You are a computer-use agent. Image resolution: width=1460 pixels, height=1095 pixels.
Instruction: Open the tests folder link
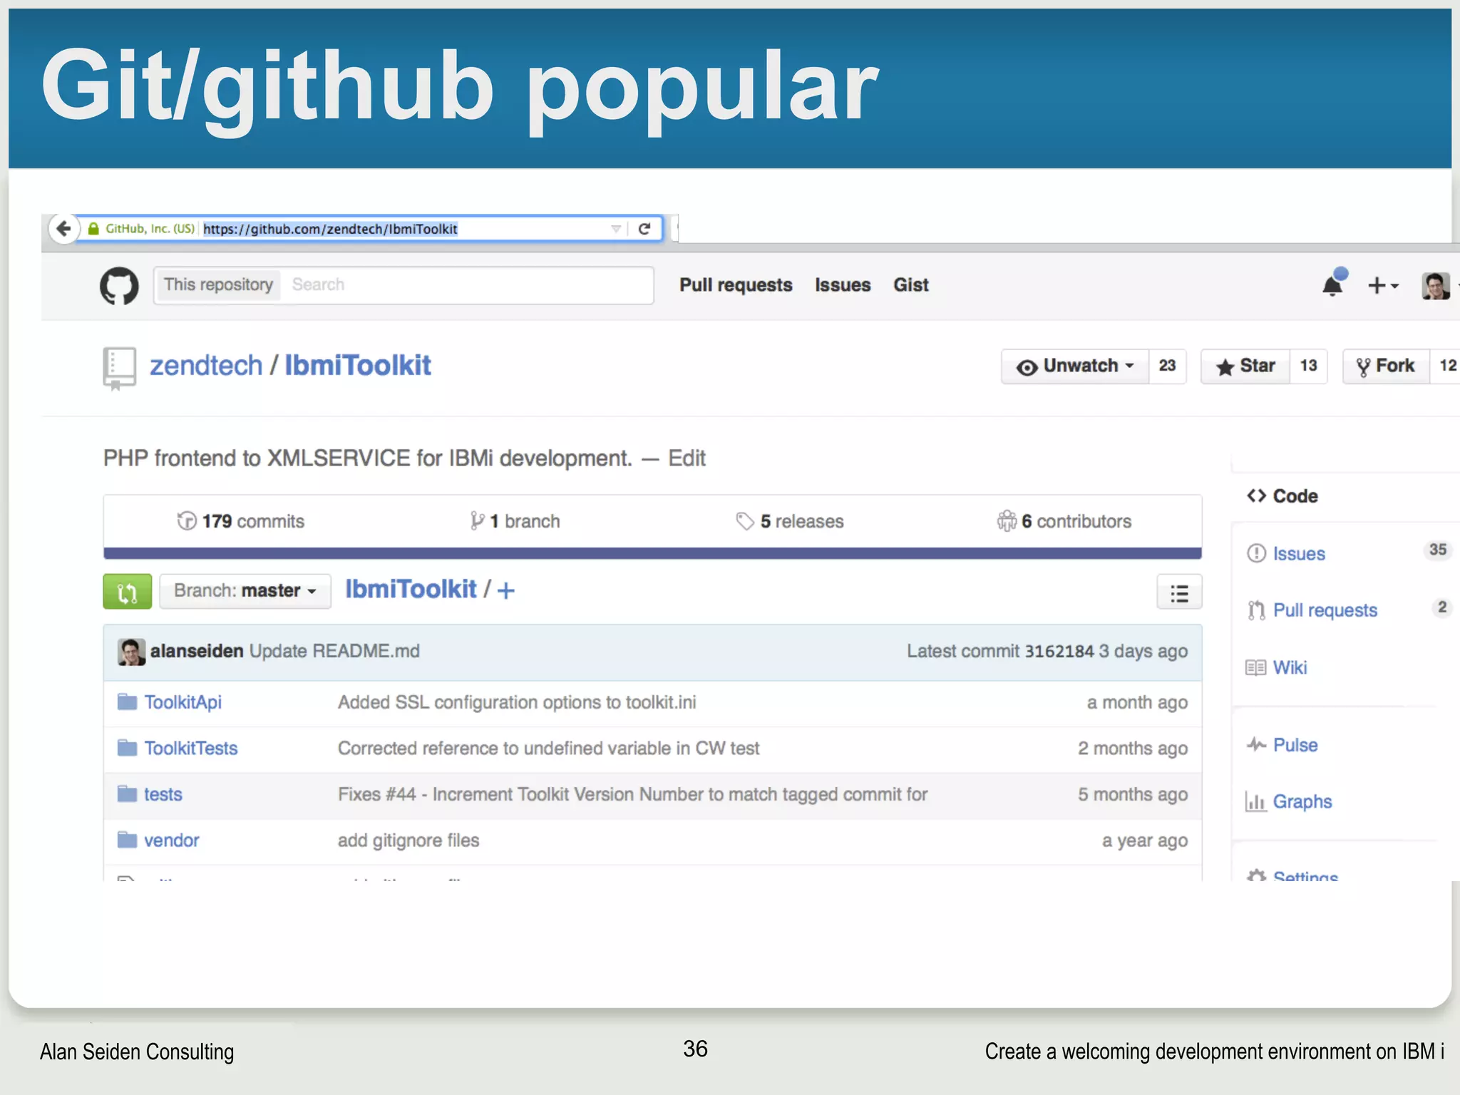(x=163, y=794)
